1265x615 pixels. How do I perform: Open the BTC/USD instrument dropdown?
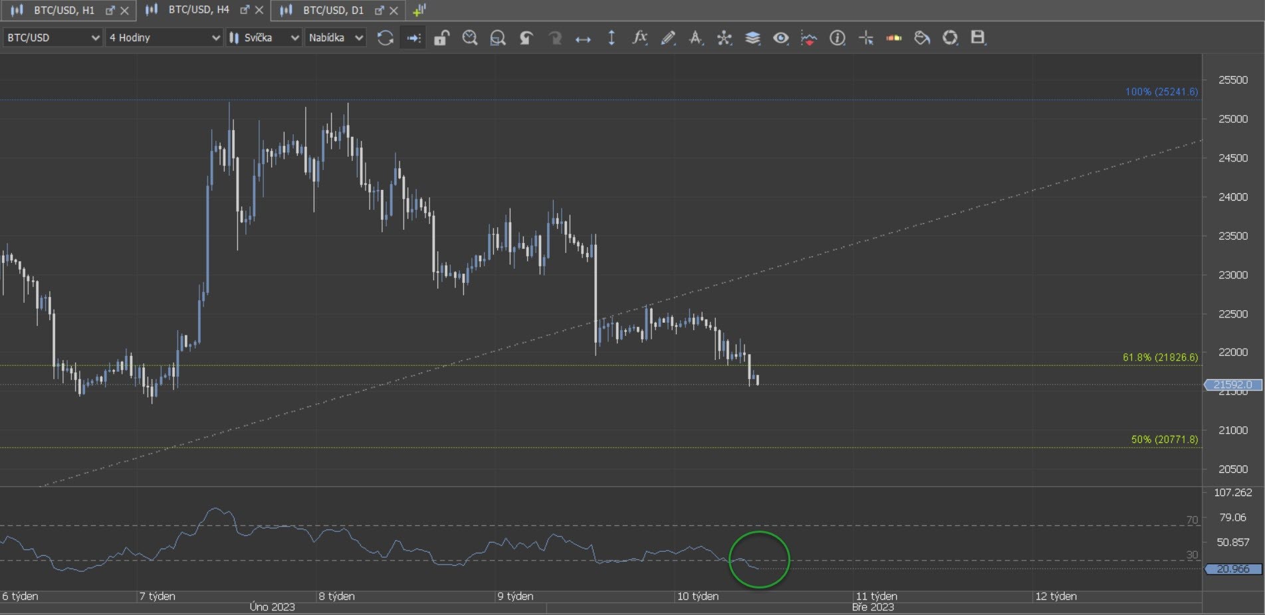53,38
